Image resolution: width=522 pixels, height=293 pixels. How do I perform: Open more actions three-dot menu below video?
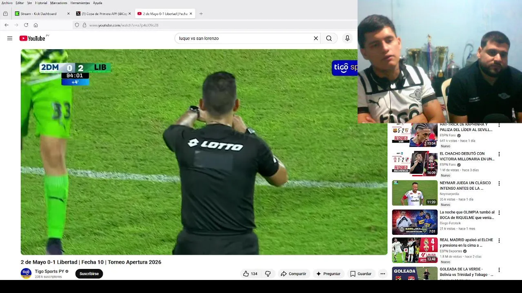383,274
